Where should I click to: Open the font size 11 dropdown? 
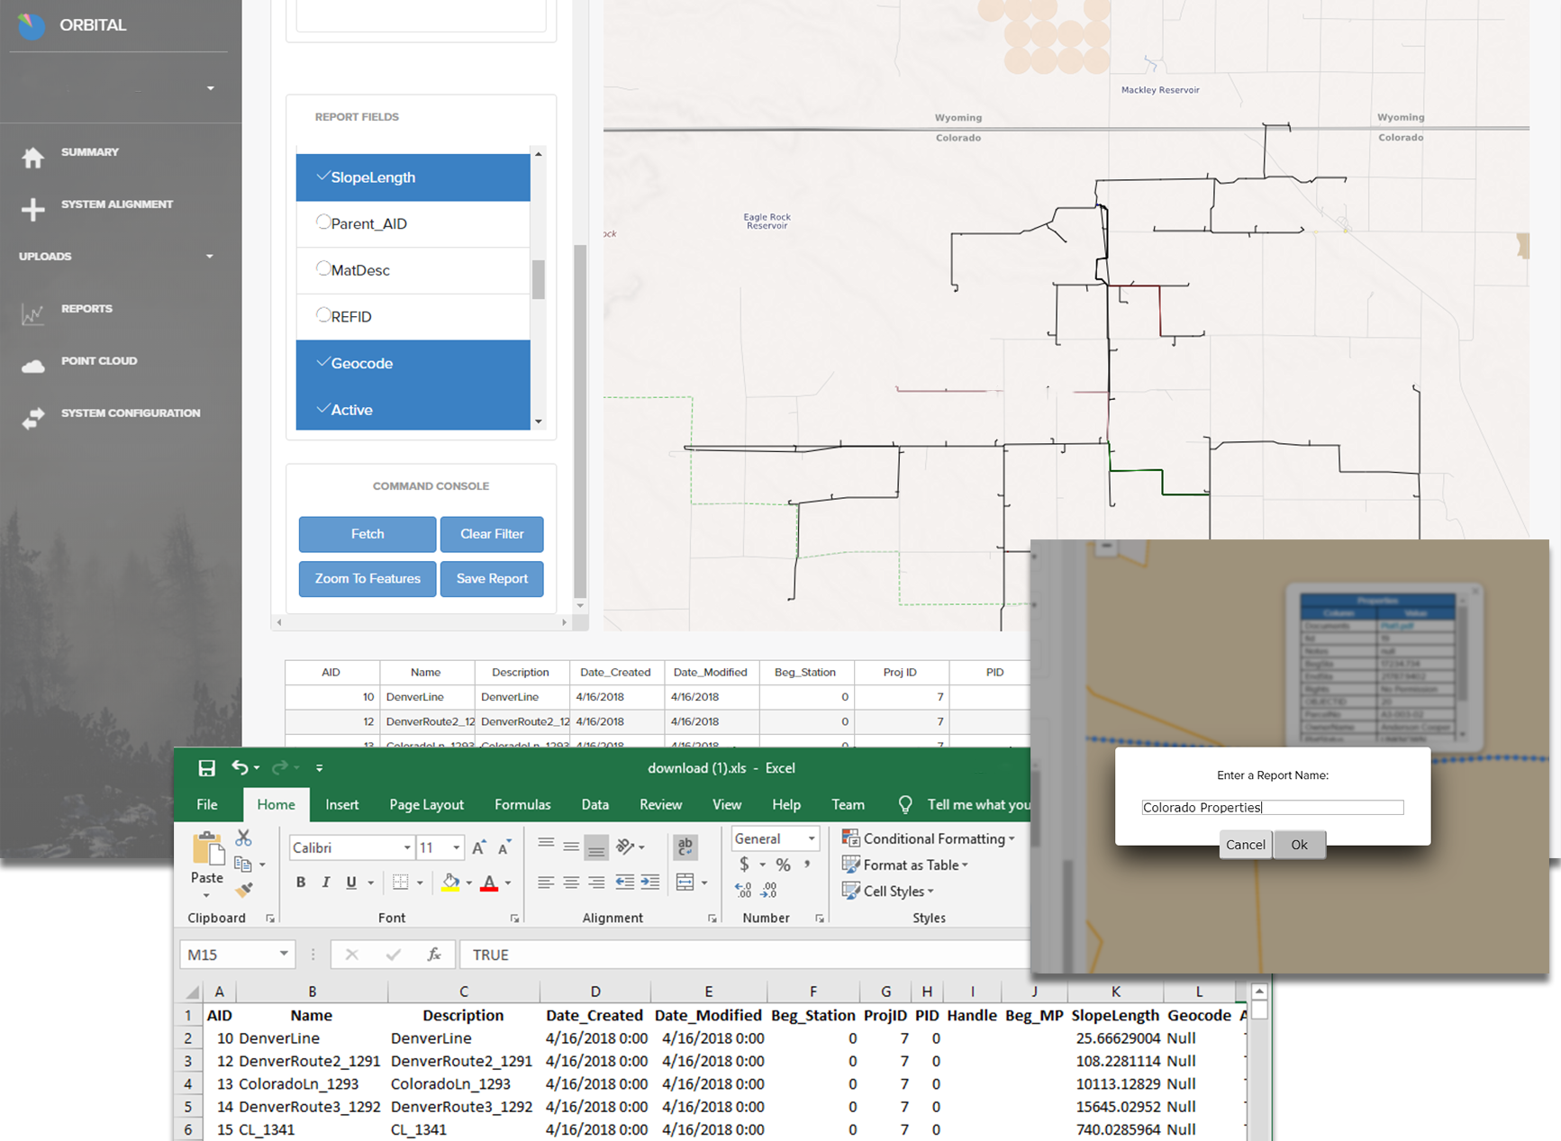pos(457,847)
